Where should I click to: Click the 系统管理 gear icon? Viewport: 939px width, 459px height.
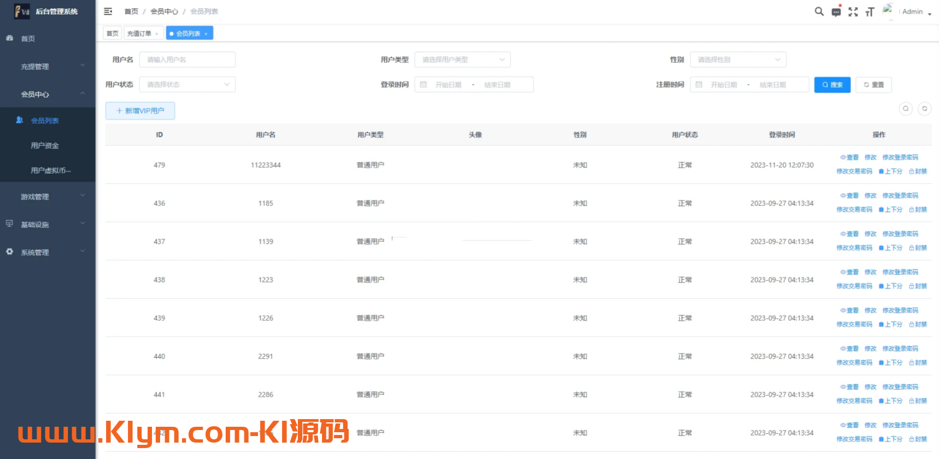(x=9, y=251)
